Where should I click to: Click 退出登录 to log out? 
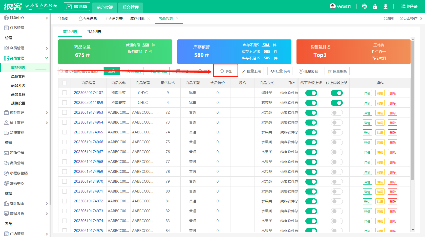coord(409,7)
